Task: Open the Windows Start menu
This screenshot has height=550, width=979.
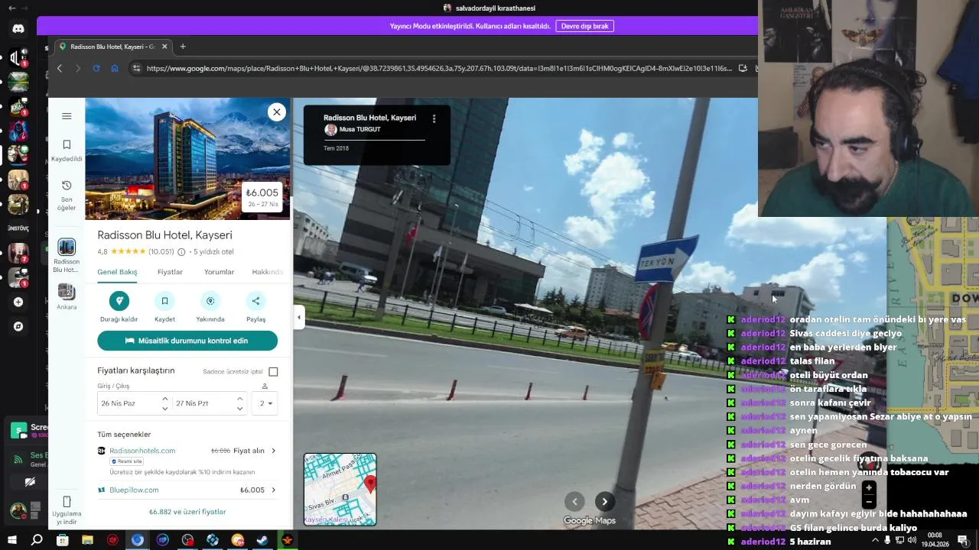Action: (12, 540)
